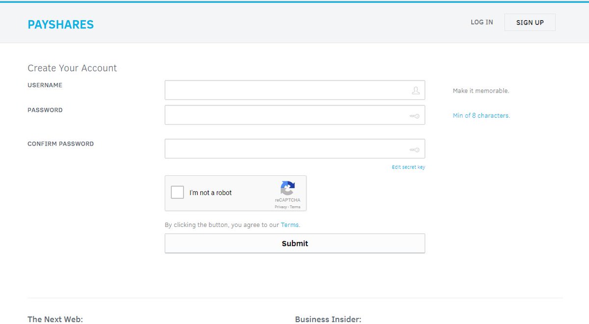Click the Business Insider heading
The image size is (589, 324).
tap(328, 319)
